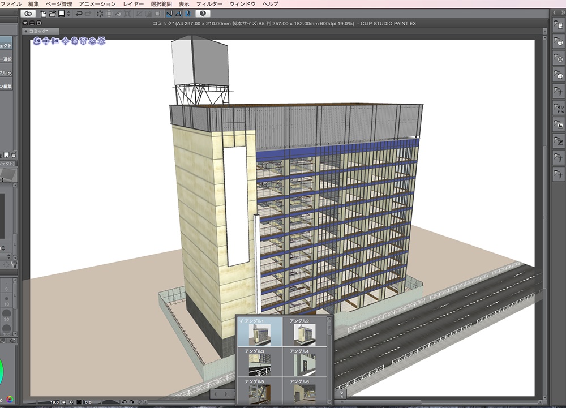
Task: Create a new document from the toolbar
Action: click(x=44, y=14)
